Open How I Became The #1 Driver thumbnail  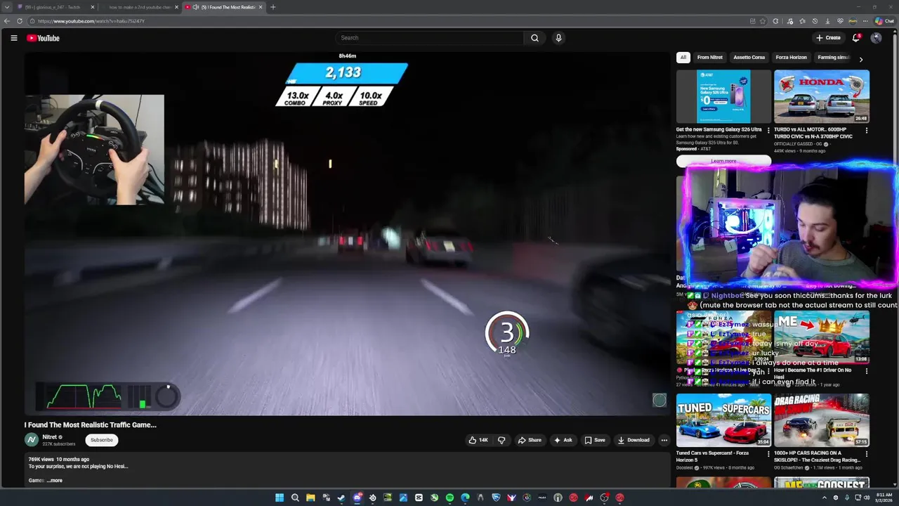click(822, 337)
